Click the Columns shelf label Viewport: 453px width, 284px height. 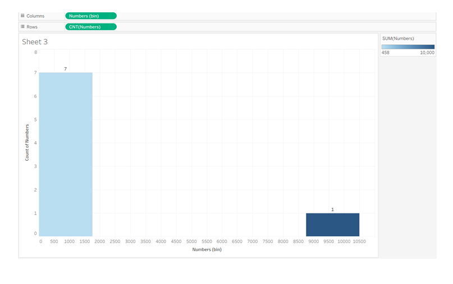pyautogui.click(x=35, y=16)
